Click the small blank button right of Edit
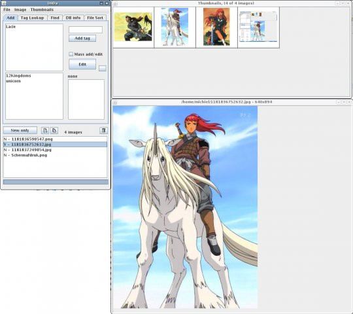Screen dimensions: 353x314 point(103,68)
